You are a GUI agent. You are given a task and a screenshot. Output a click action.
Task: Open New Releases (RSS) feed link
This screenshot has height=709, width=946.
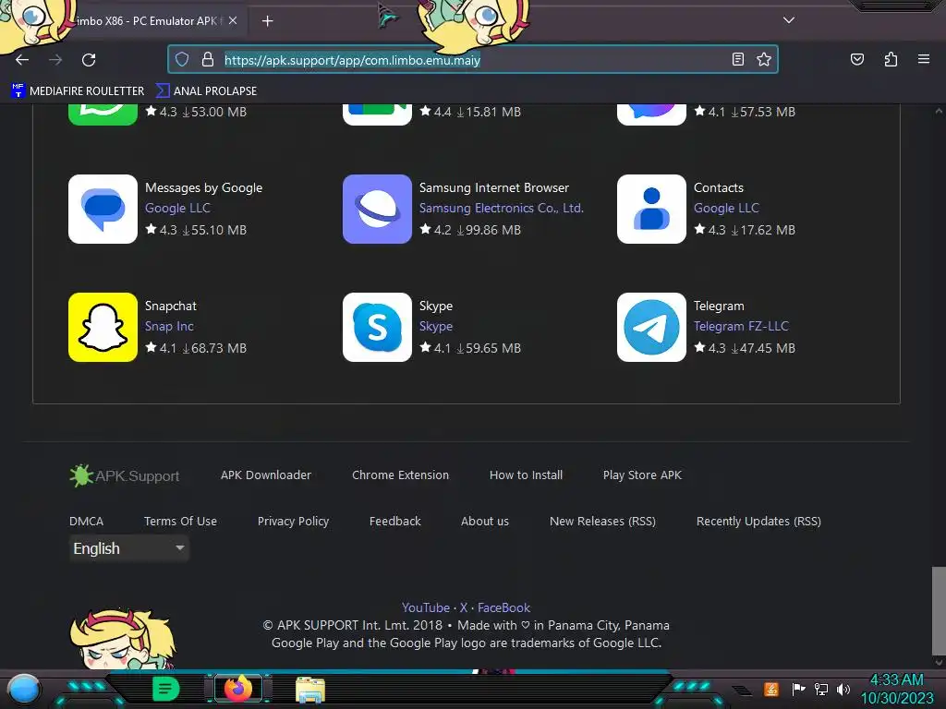tap(602, 521)
